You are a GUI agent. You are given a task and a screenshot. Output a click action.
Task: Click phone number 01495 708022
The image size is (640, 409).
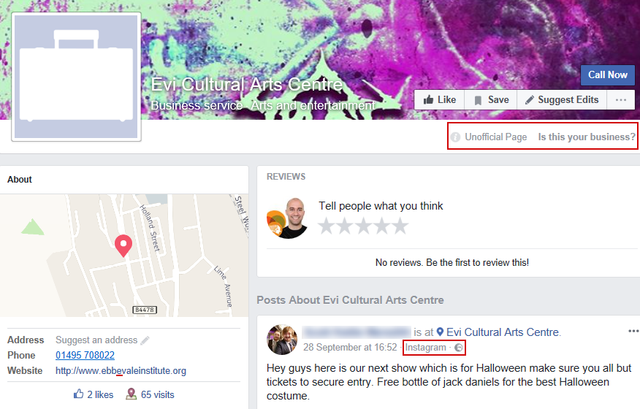[85, 355]
